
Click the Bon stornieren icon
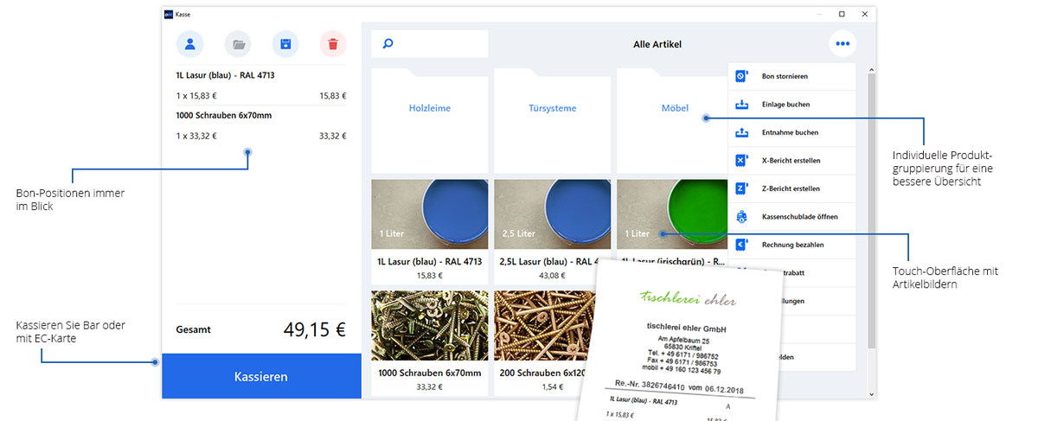point(741,76)
